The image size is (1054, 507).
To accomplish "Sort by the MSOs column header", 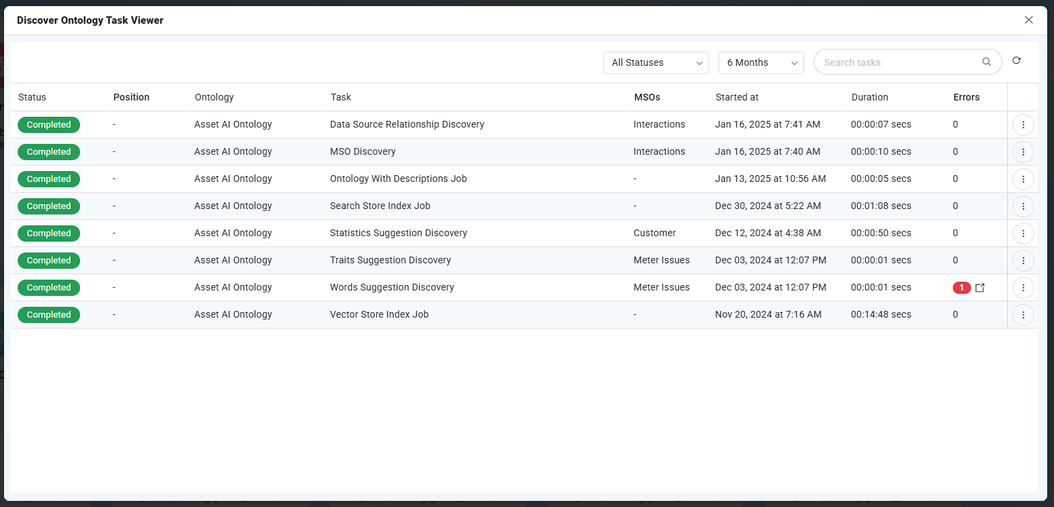I will [x=647, y=97].
